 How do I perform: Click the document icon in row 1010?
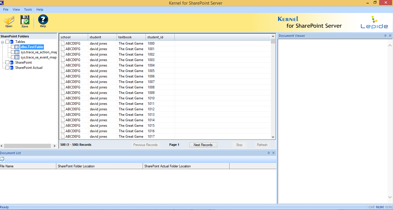63,98
